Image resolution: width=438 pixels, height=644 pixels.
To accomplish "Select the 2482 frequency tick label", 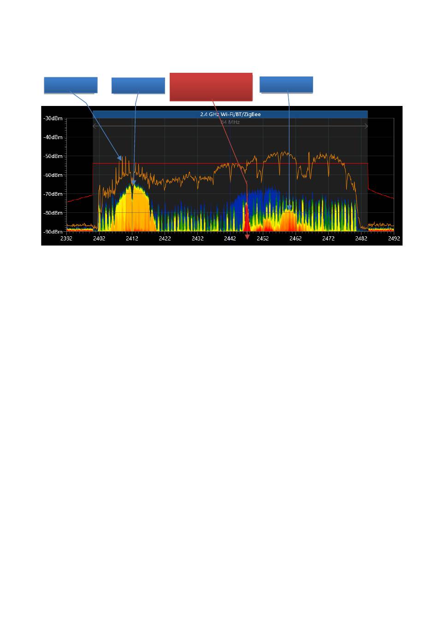I will coord(361,239).
